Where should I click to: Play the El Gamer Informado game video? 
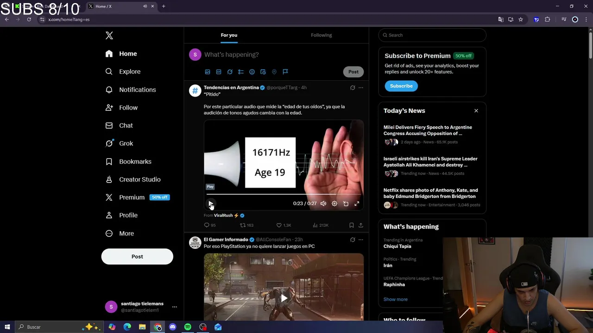284,298
